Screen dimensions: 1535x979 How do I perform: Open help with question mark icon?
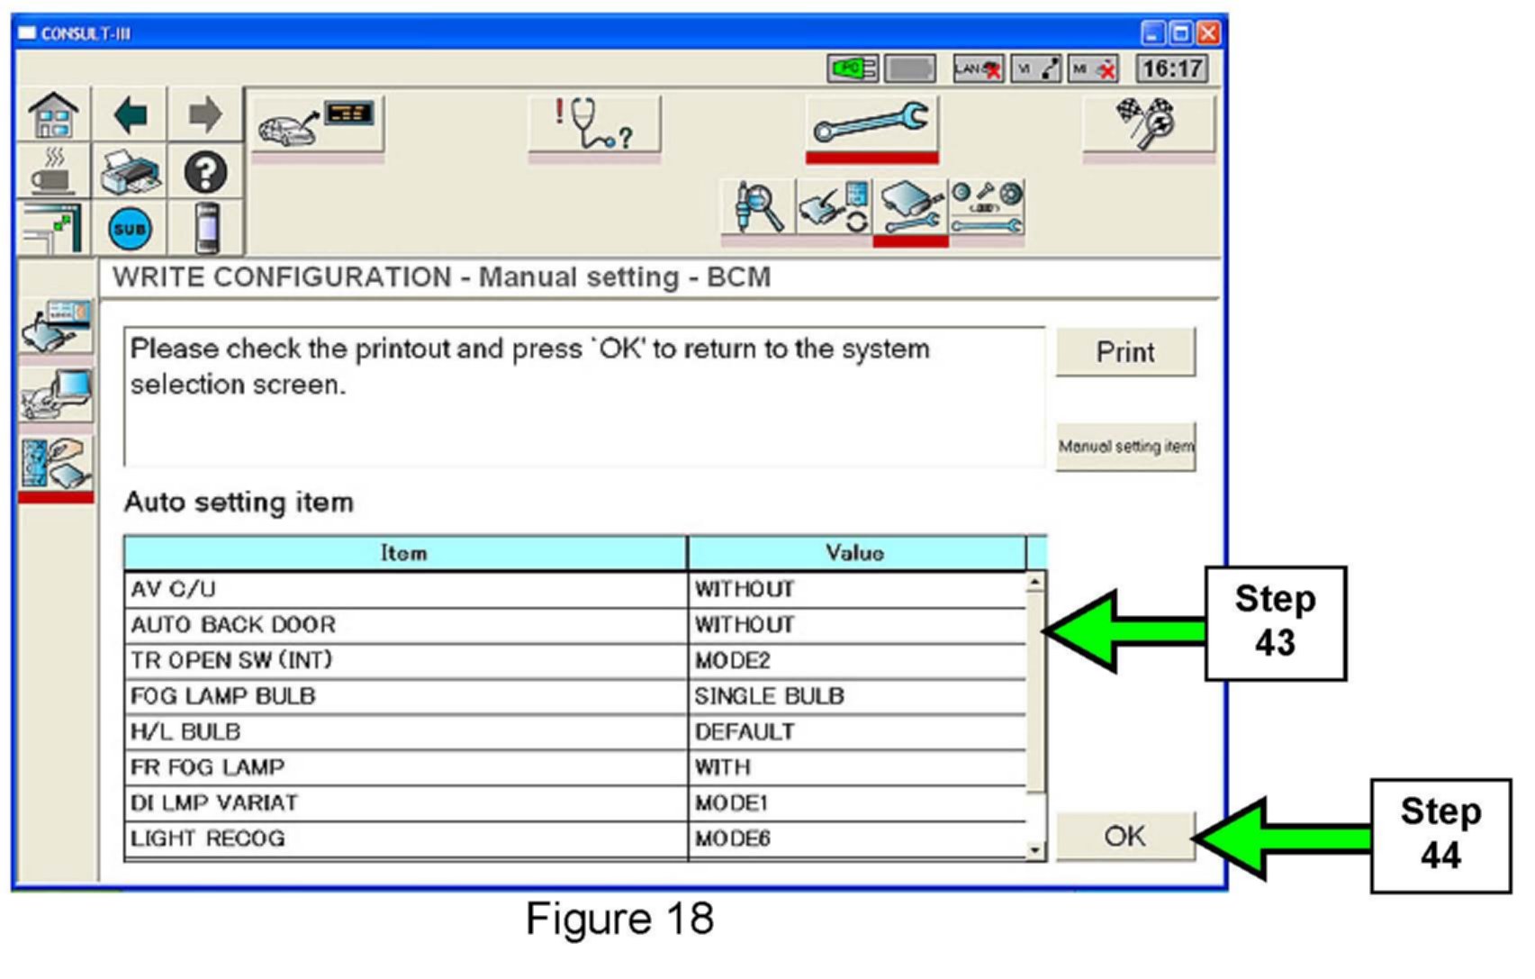pos(205,172)
